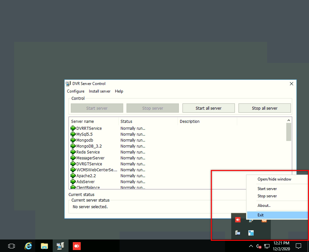Click the green arrow icon beside MySql5.5
Viewport: 309px width, 252px height.
coord(73,134)
